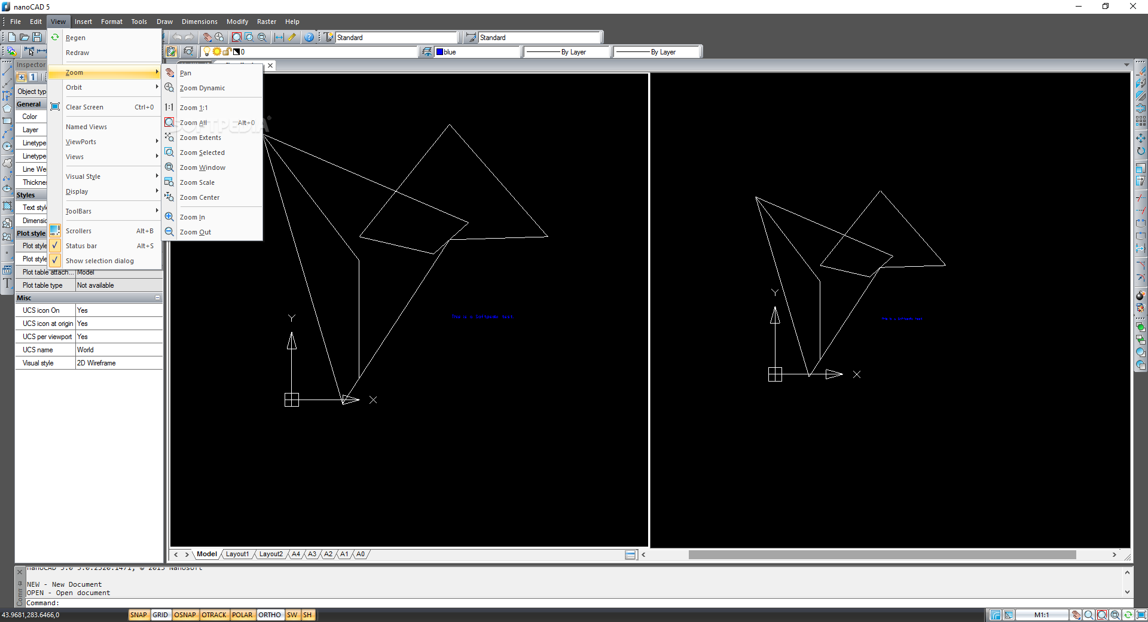Click the blue Help question mark icon
1148x622 pixels.
(x=309, y=37)
